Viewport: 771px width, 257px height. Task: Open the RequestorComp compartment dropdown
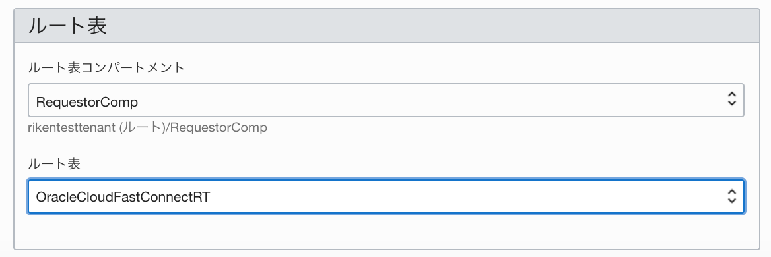pos(386,100)
